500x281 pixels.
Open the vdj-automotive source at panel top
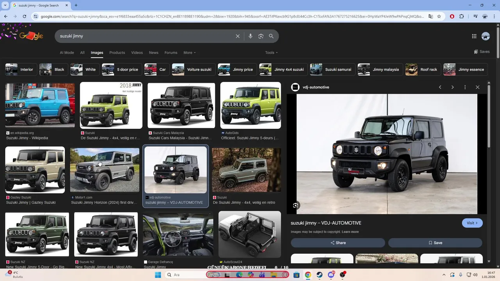click(311, 87)
